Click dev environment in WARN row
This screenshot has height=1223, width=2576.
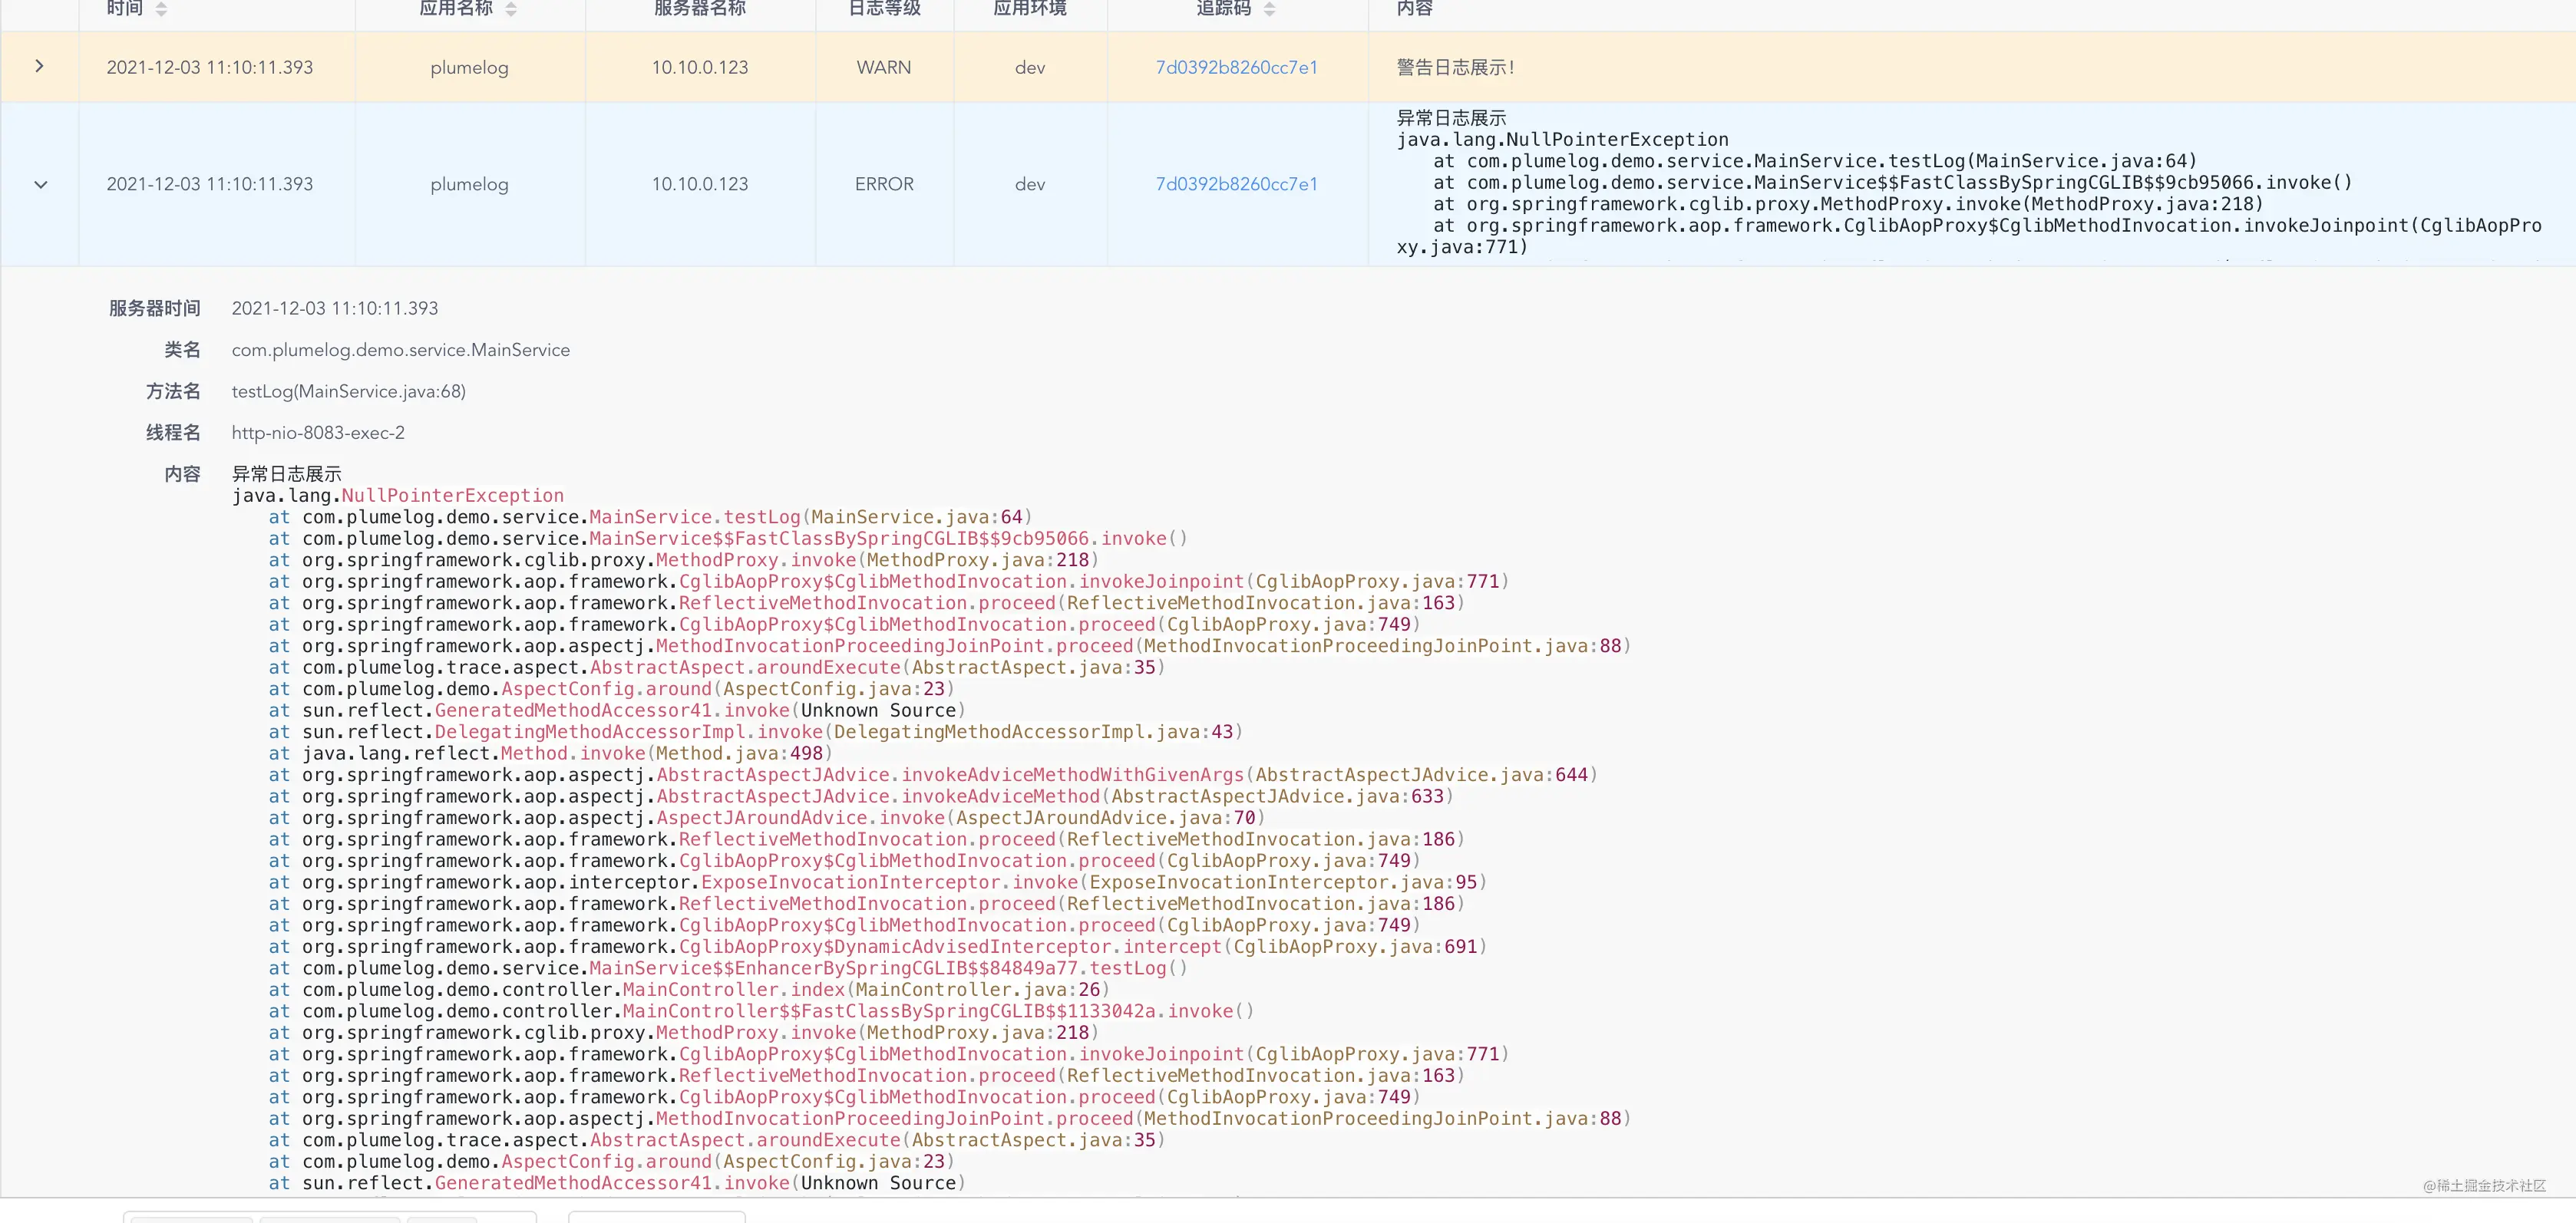pos(1030,67)
